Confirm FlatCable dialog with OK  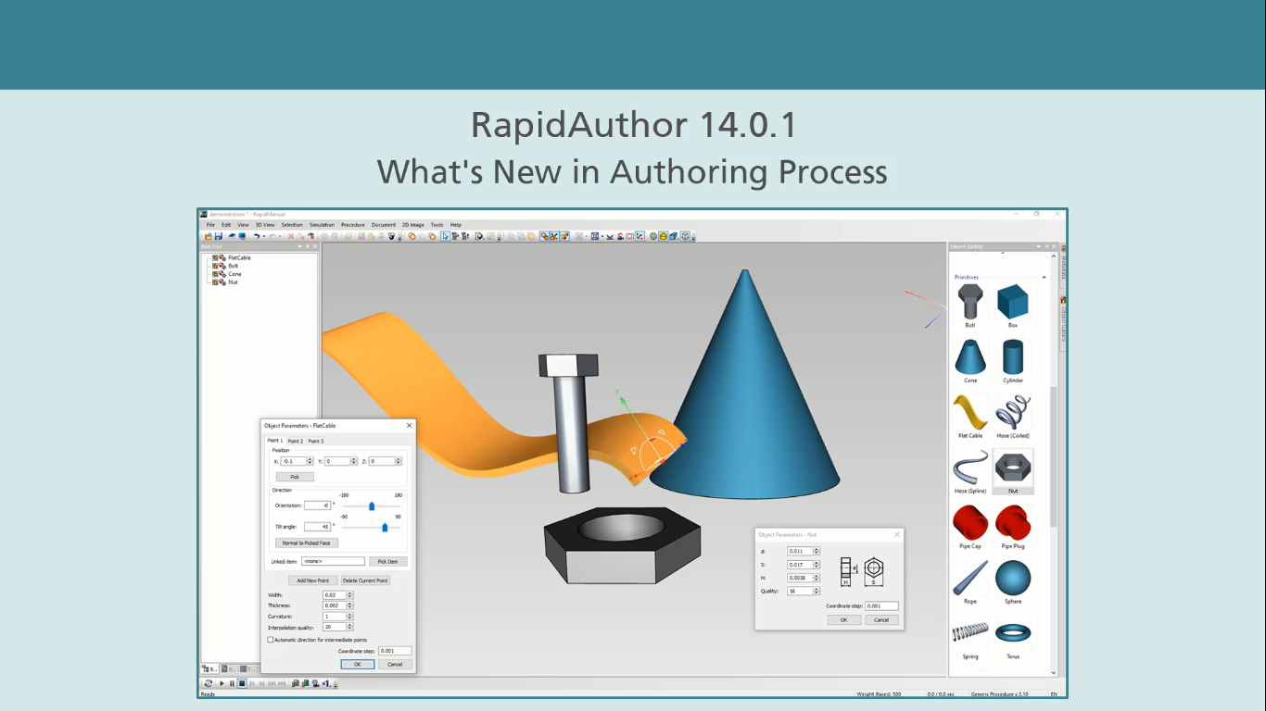coord(357,664)
